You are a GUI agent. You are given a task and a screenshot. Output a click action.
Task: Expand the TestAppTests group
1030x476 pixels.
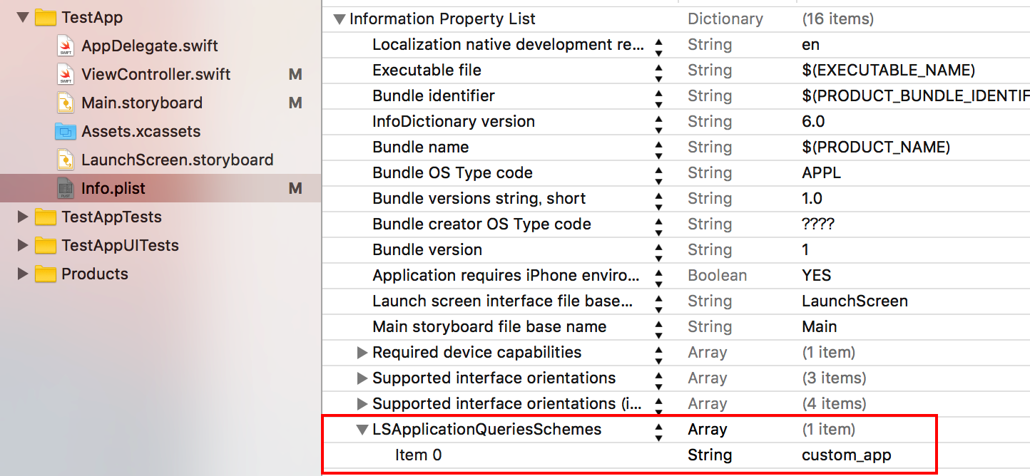click(x=23, y=217)
